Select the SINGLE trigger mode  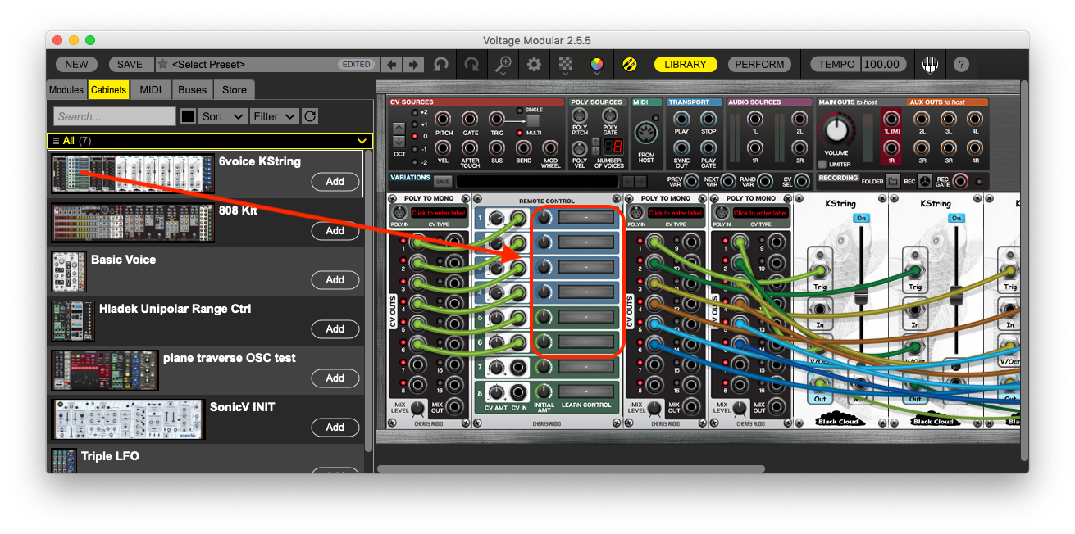tap(518, 110)
